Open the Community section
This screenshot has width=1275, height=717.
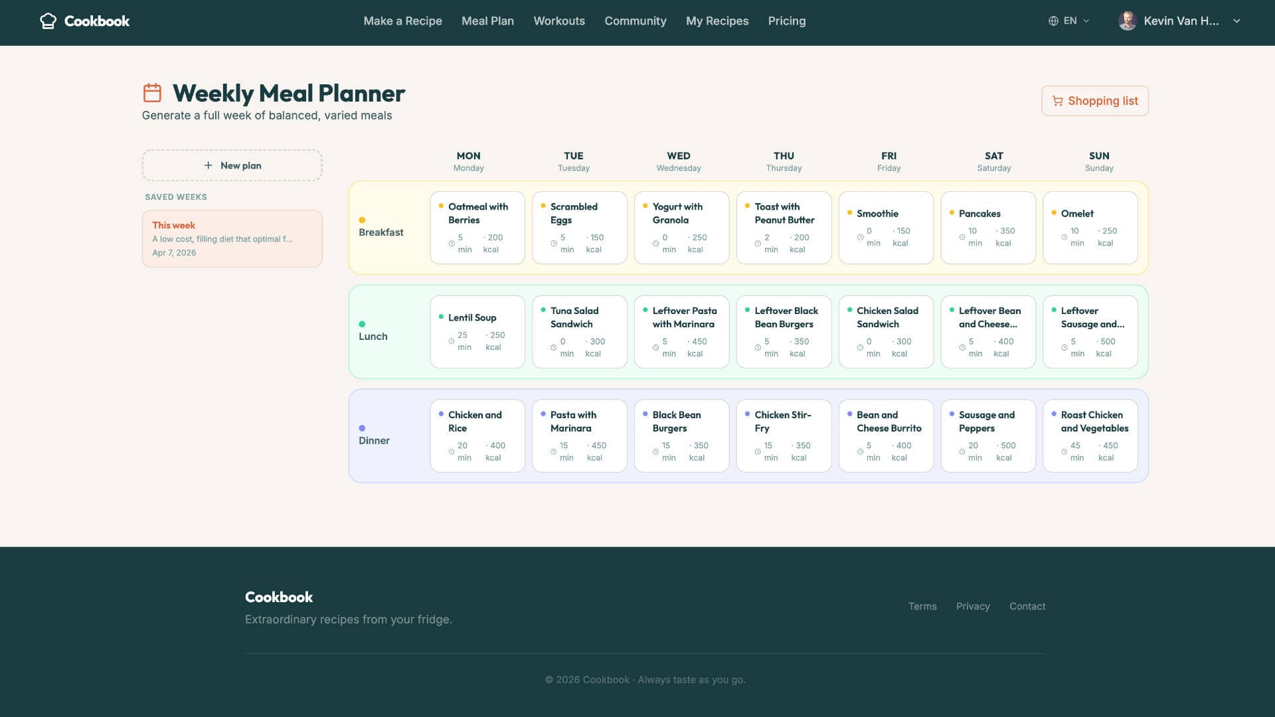[635, 21]
